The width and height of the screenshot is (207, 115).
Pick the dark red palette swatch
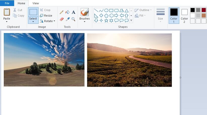pyautogui.click(x=204, y=10)
